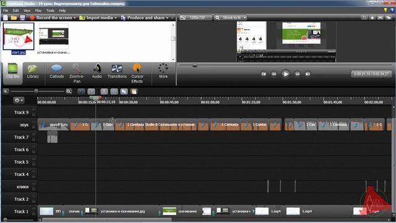Click the timeline zoom in magnifier
Viewport: 396px width, 223px height.
[x=69, y=91]
